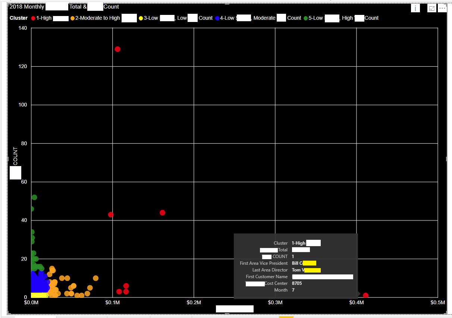Select the rightmost orange point near count 10
Viewport: 452px width, 318px height.
(x=95, y=278)
